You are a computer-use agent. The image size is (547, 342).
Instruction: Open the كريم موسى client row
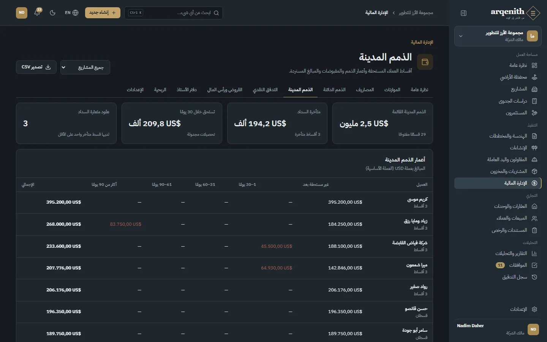224,203
